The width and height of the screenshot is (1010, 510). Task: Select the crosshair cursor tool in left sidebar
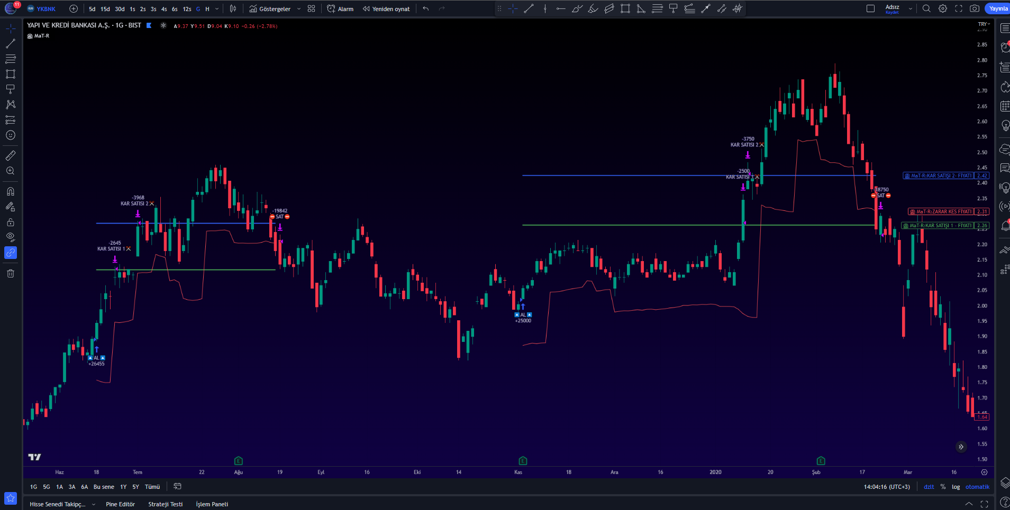point(11,29)
